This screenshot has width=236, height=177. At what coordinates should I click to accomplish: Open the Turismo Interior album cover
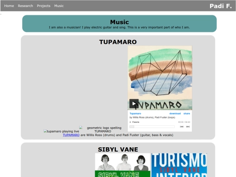tap(179, 165)
